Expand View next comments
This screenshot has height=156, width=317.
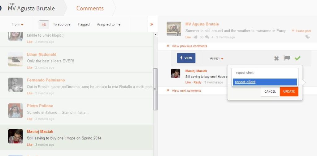[x=186, y=91]
